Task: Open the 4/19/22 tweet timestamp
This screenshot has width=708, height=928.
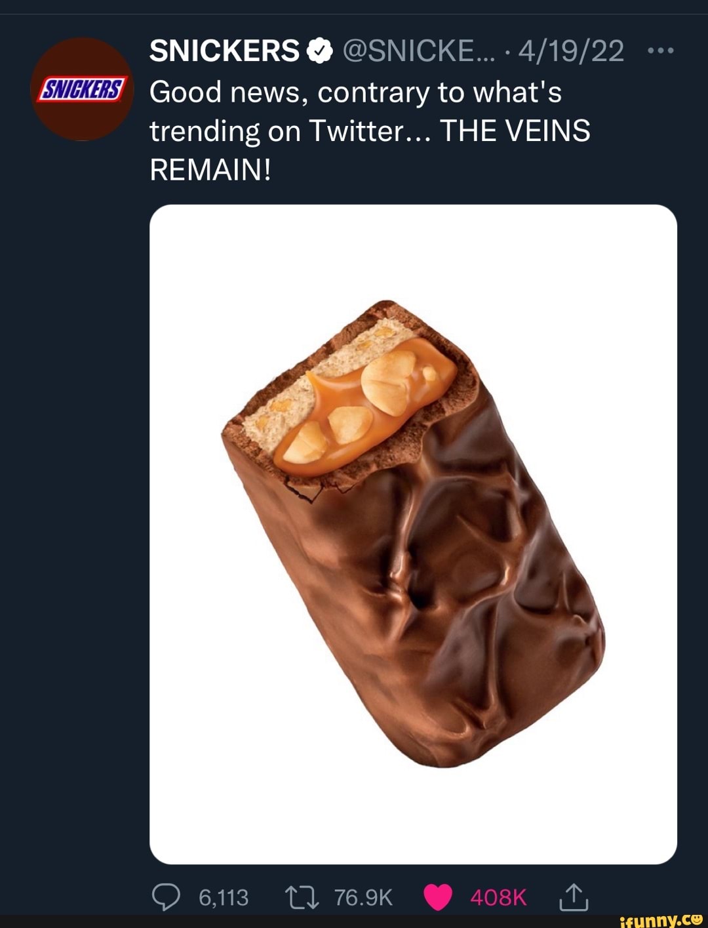Action: pyautogui.click(x=570, y=50)
